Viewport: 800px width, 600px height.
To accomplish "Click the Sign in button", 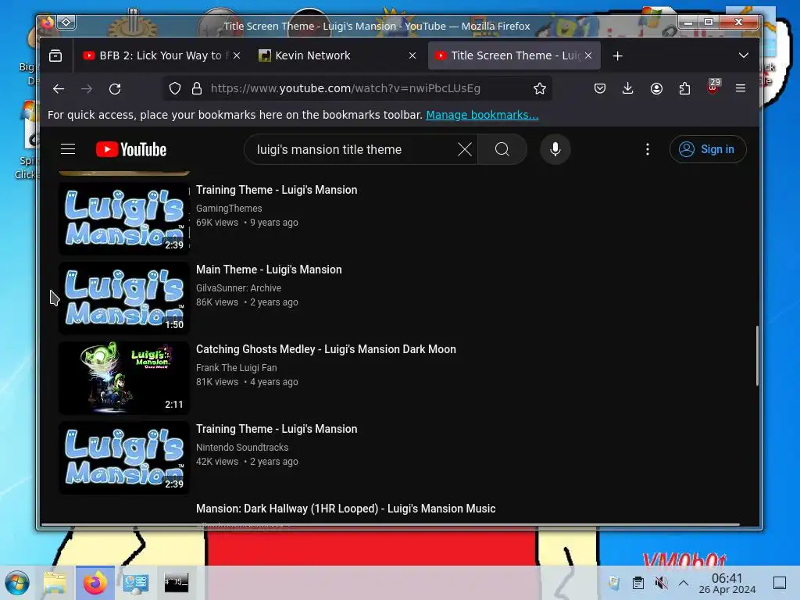I will point(708,149).
